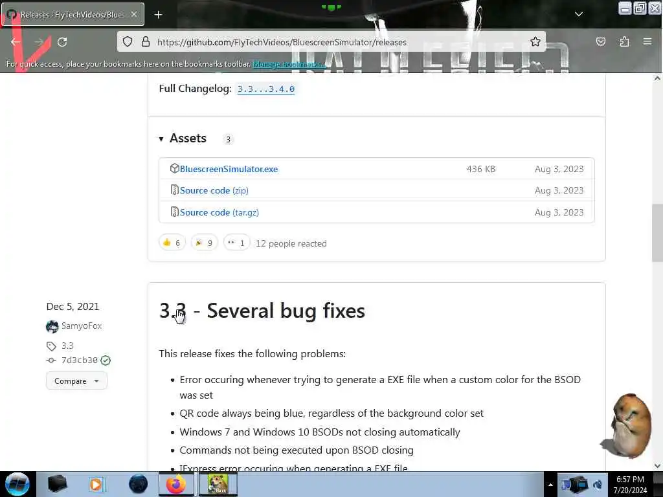The image size is (663, 497).
Task: Open commit 7d3cb30 link
Action: point(80,360)
